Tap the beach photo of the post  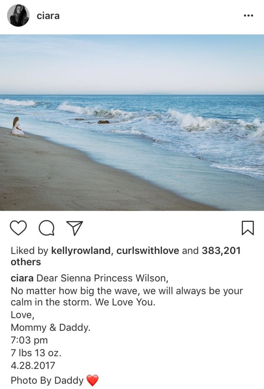pyautogui.click(x=132, y=122)
